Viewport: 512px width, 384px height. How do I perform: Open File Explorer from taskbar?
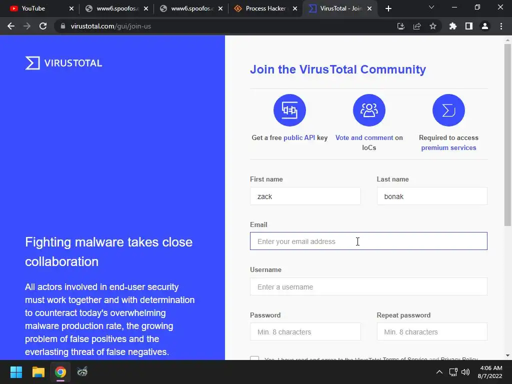coord(38,372)
